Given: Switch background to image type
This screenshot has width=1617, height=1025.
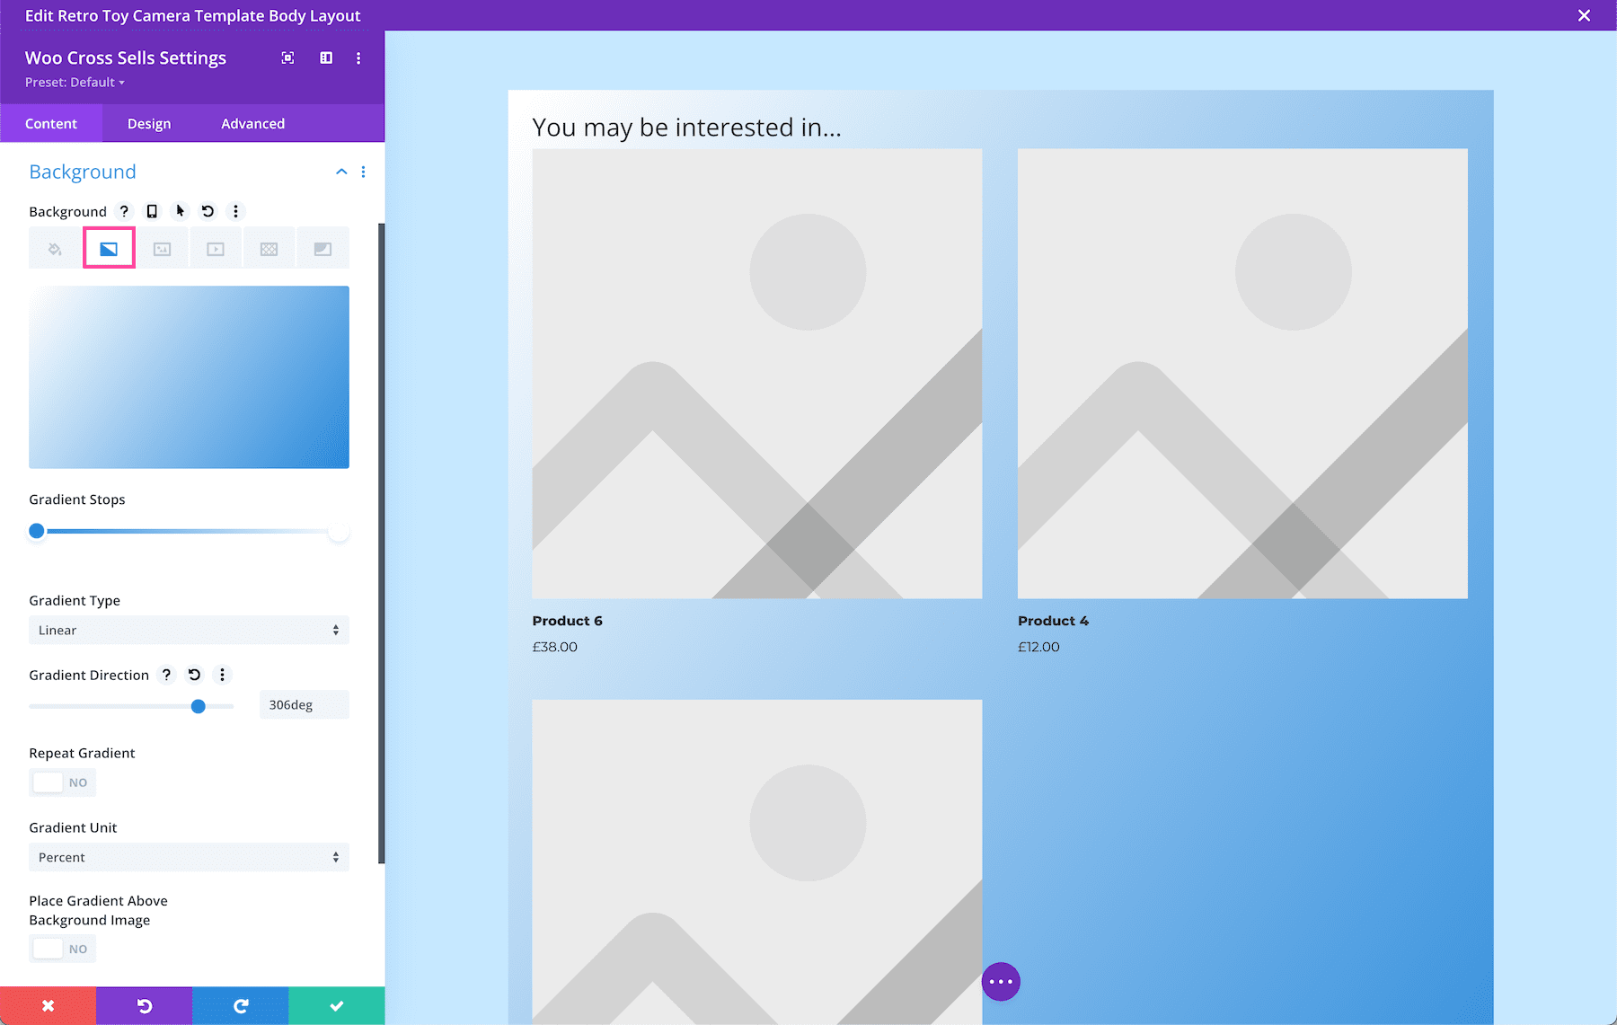Looking at the screenshot, I should click(x=162, y=248).
